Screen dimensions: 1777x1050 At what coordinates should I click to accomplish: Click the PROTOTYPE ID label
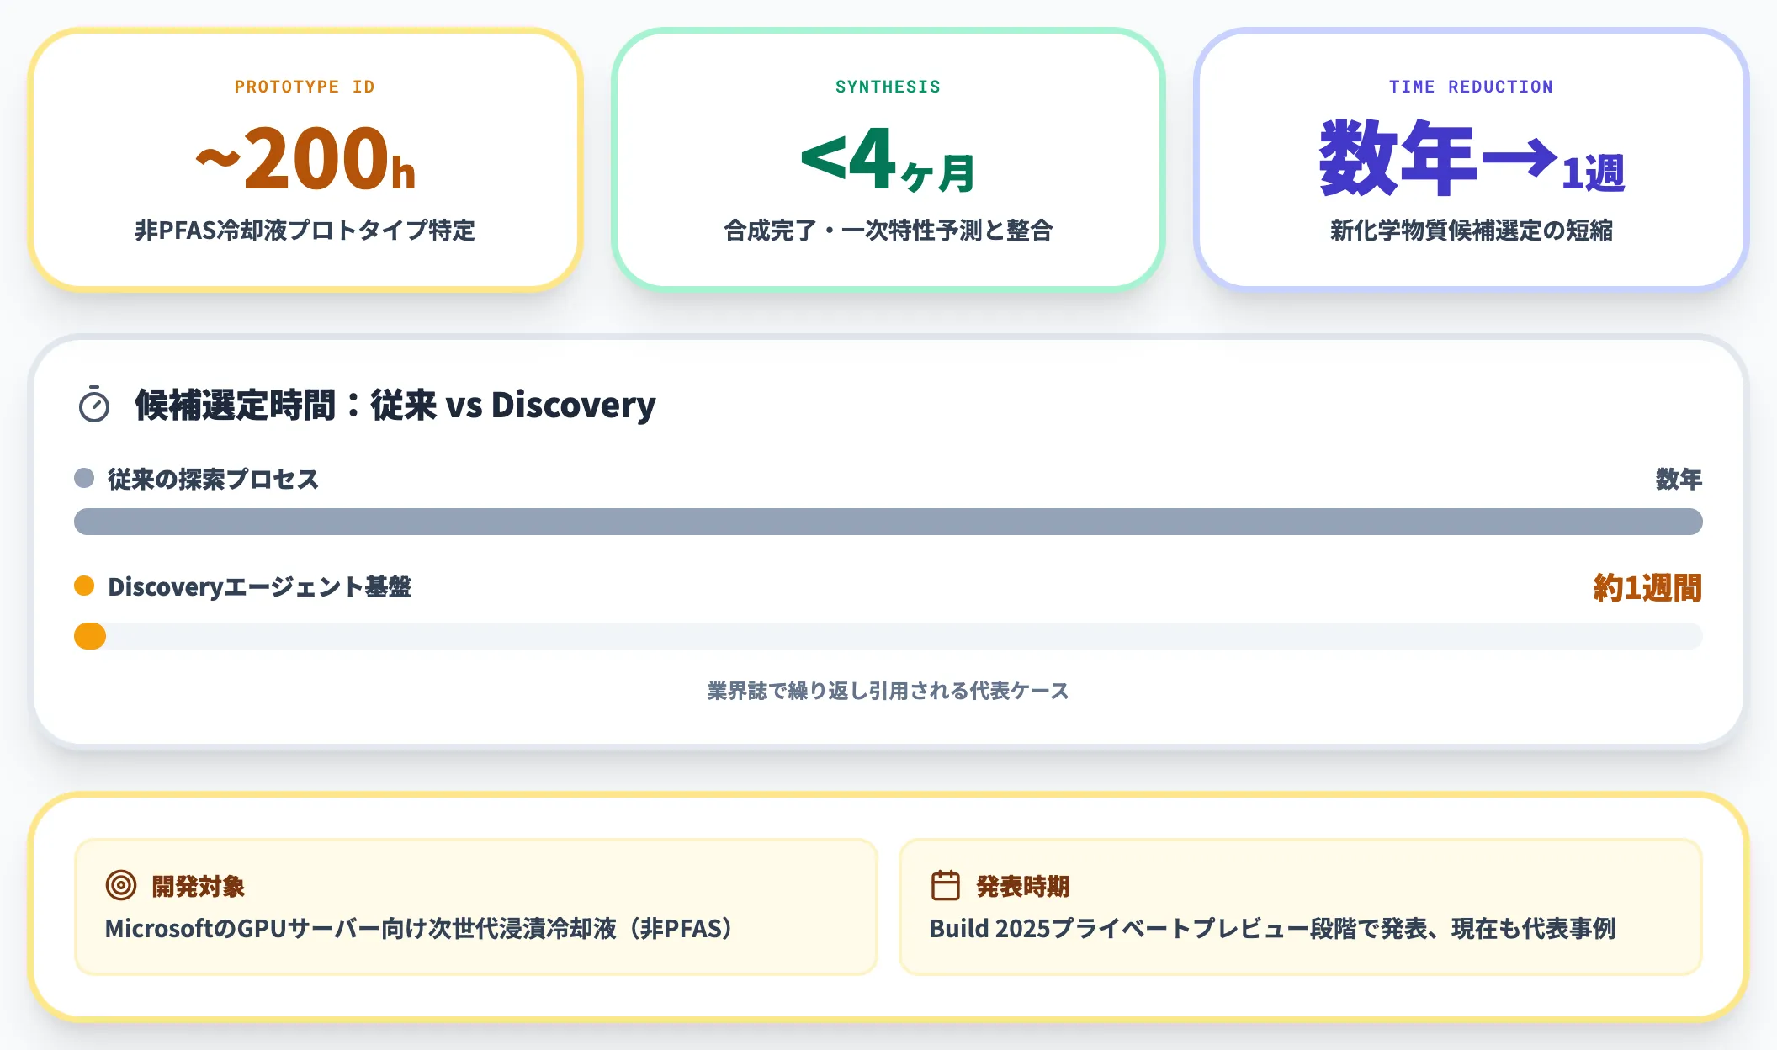[305, 87]
